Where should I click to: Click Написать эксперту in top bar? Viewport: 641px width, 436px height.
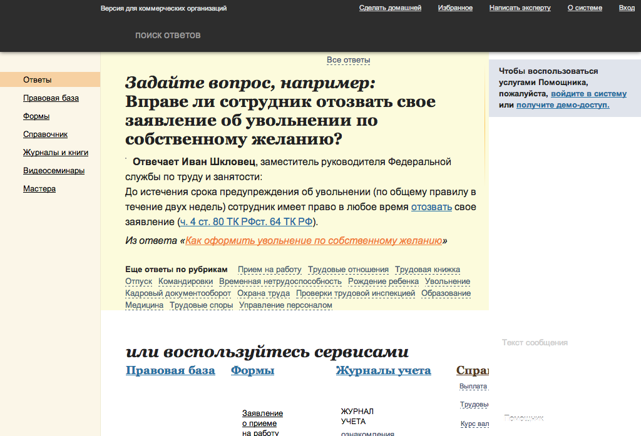(520, 8)
